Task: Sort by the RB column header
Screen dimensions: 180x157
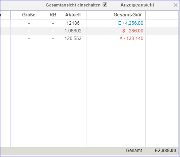Action: tap(53, 15)
